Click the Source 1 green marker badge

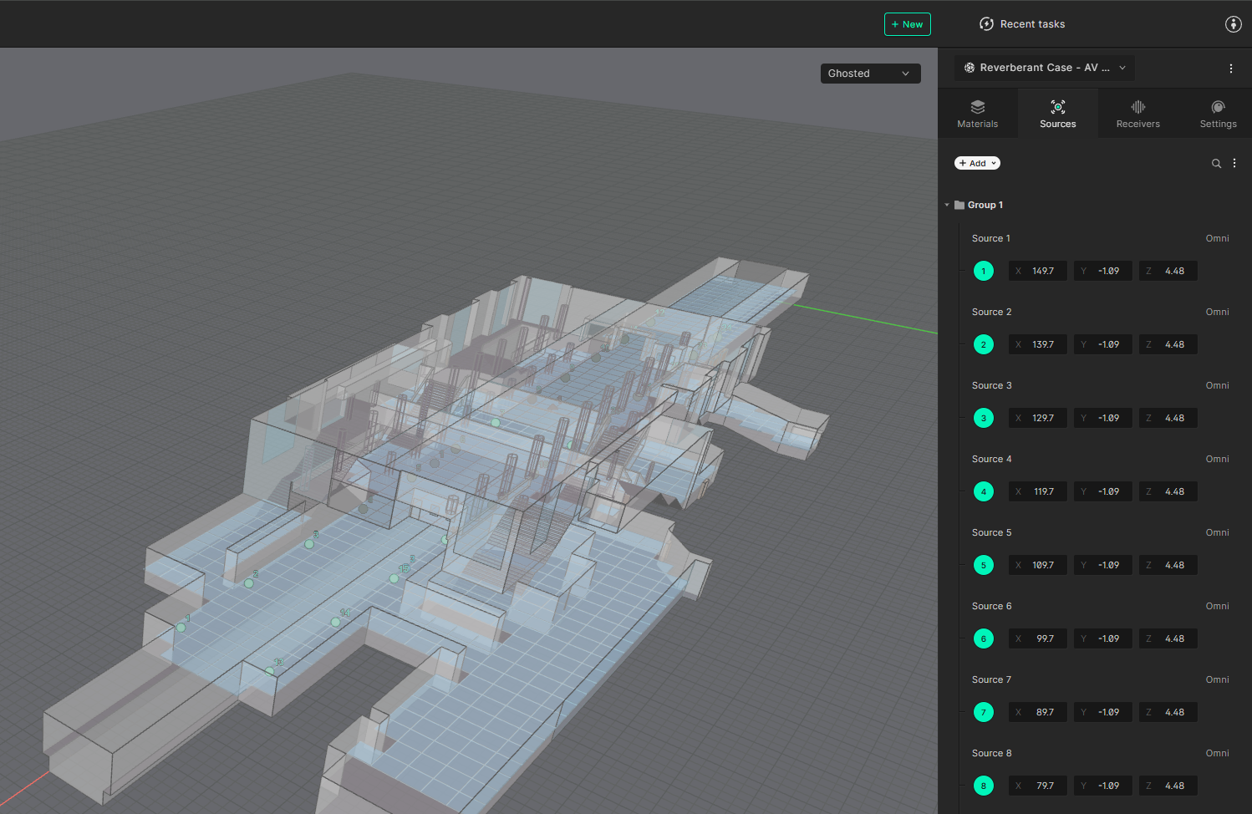[x=984, y=271]
